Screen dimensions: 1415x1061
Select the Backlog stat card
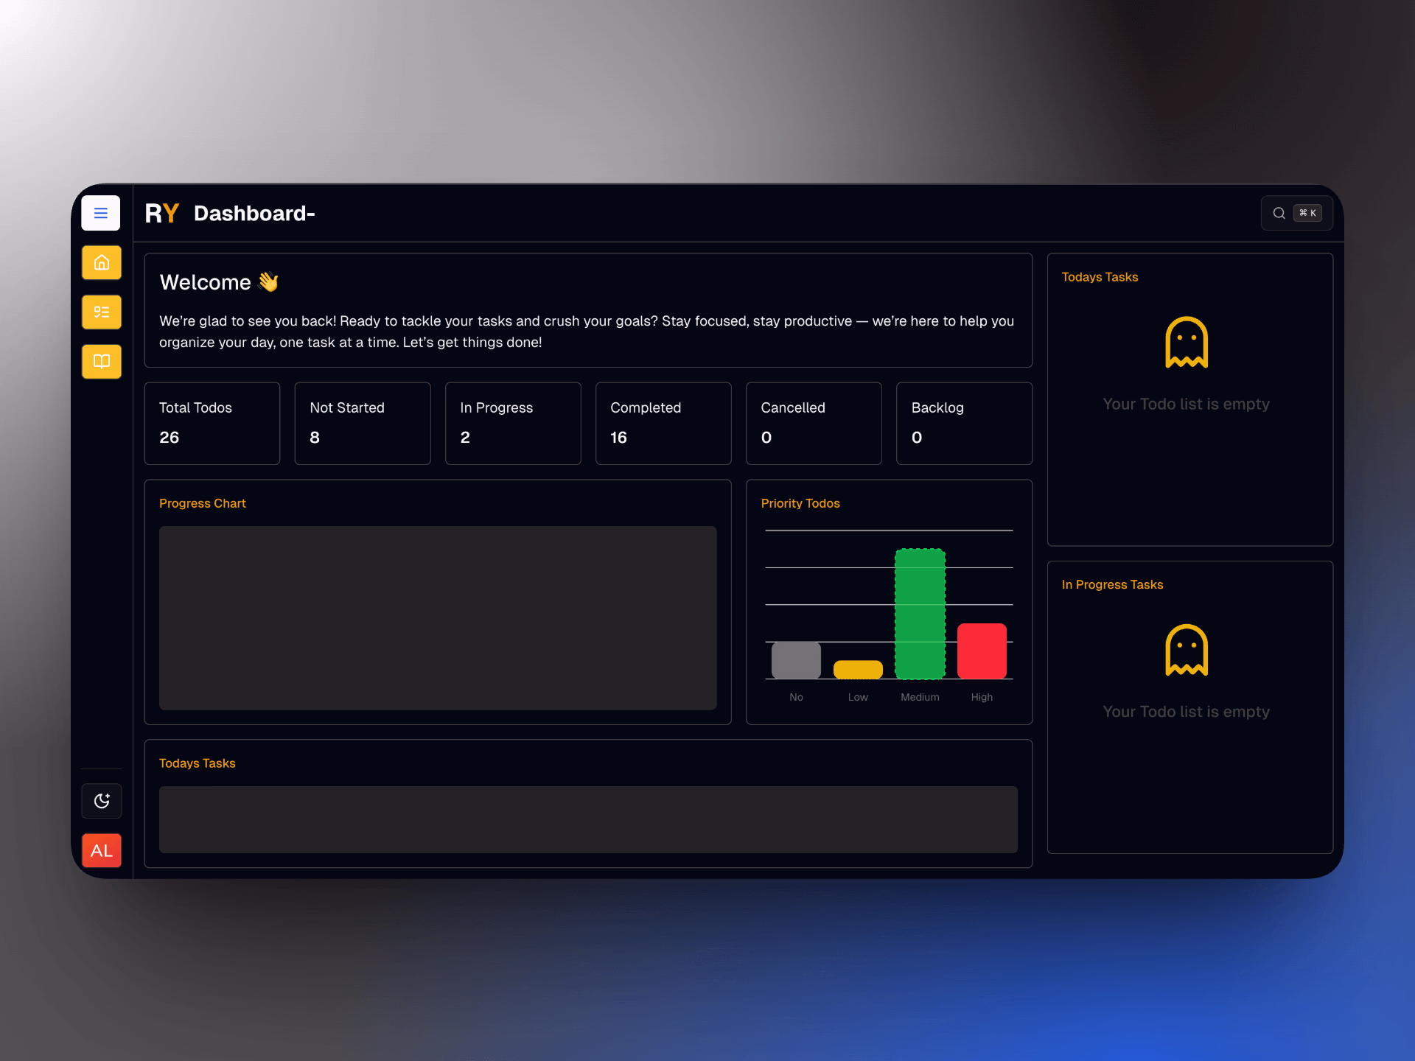tap(964, 423)
